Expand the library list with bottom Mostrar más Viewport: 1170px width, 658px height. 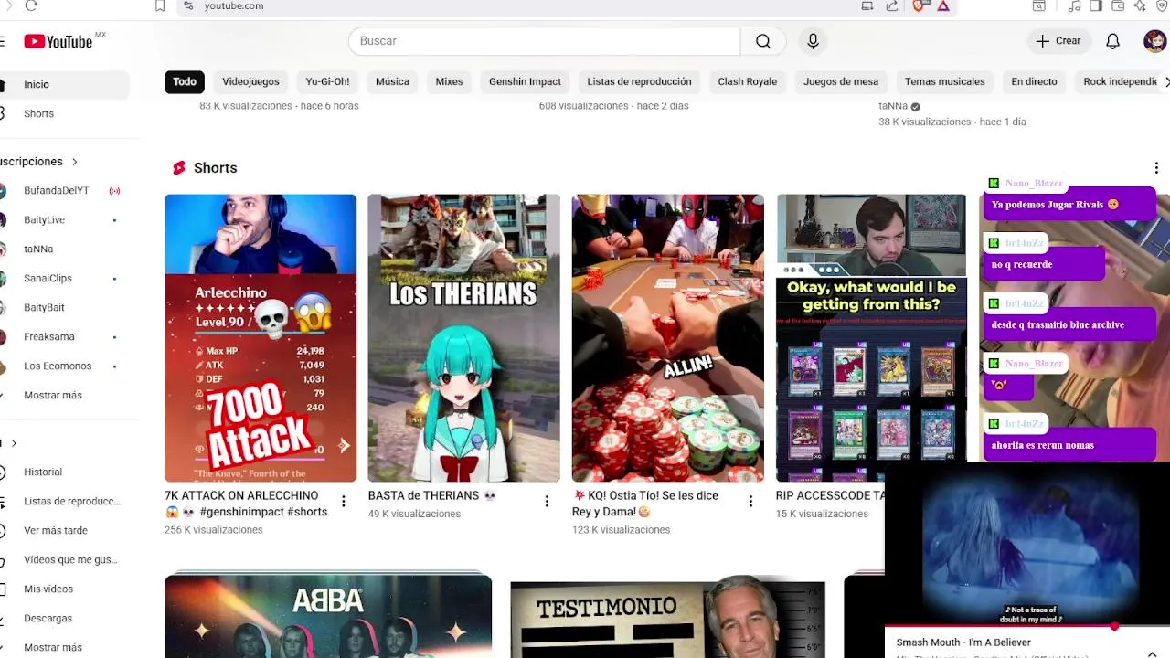click(53, 647)
